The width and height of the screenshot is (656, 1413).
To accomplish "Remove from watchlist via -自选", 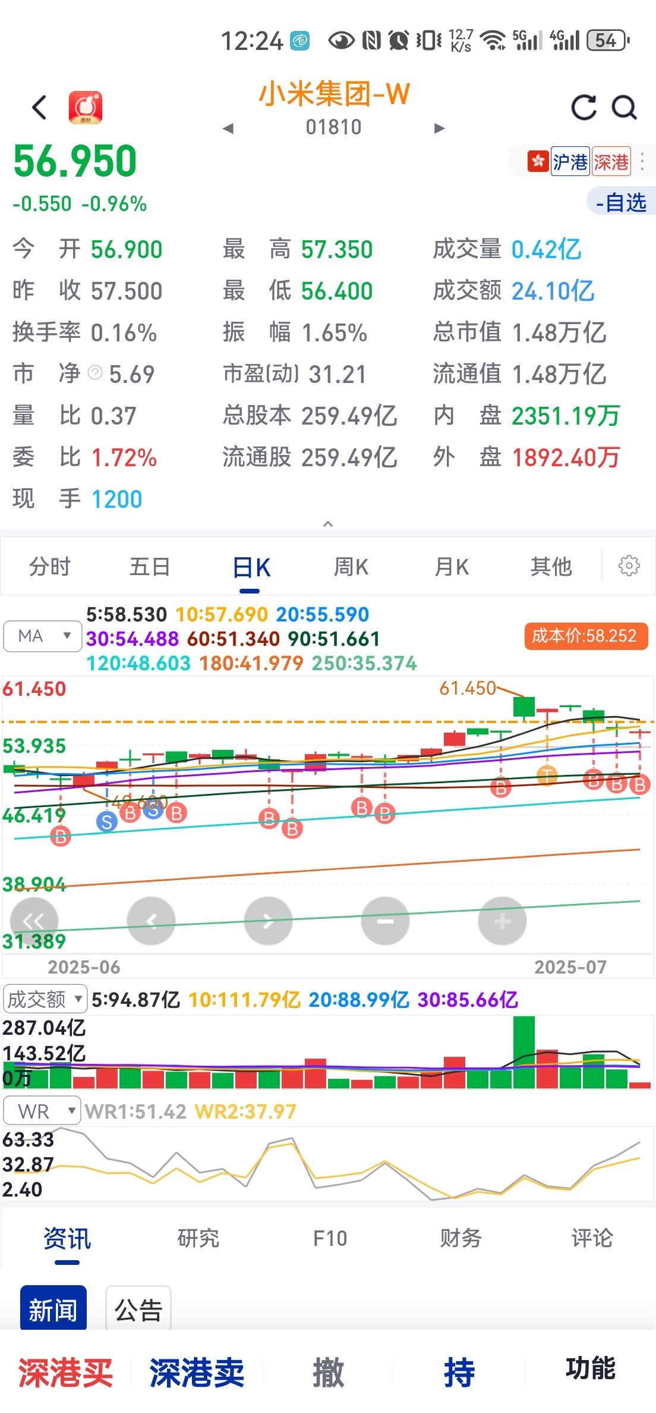I will click(x=622, y=202).
